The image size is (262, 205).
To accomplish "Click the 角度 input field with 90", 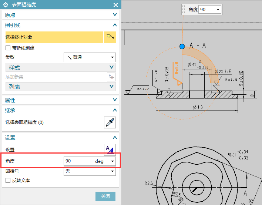I will point(78,161).
